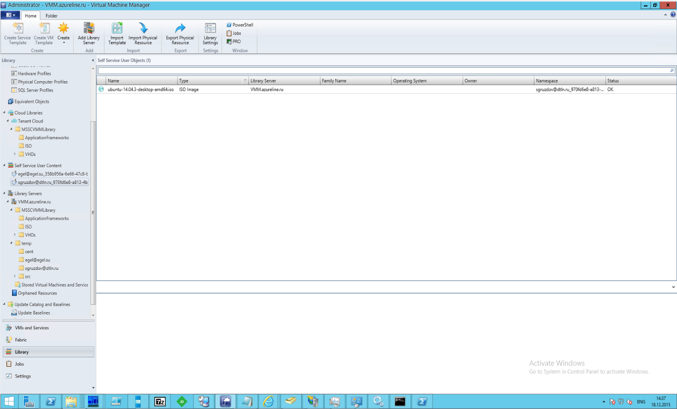The width and height of the screenshot is (677, 409).
Task: Open File Explorer from the taskbar
Action: [71, 401]
